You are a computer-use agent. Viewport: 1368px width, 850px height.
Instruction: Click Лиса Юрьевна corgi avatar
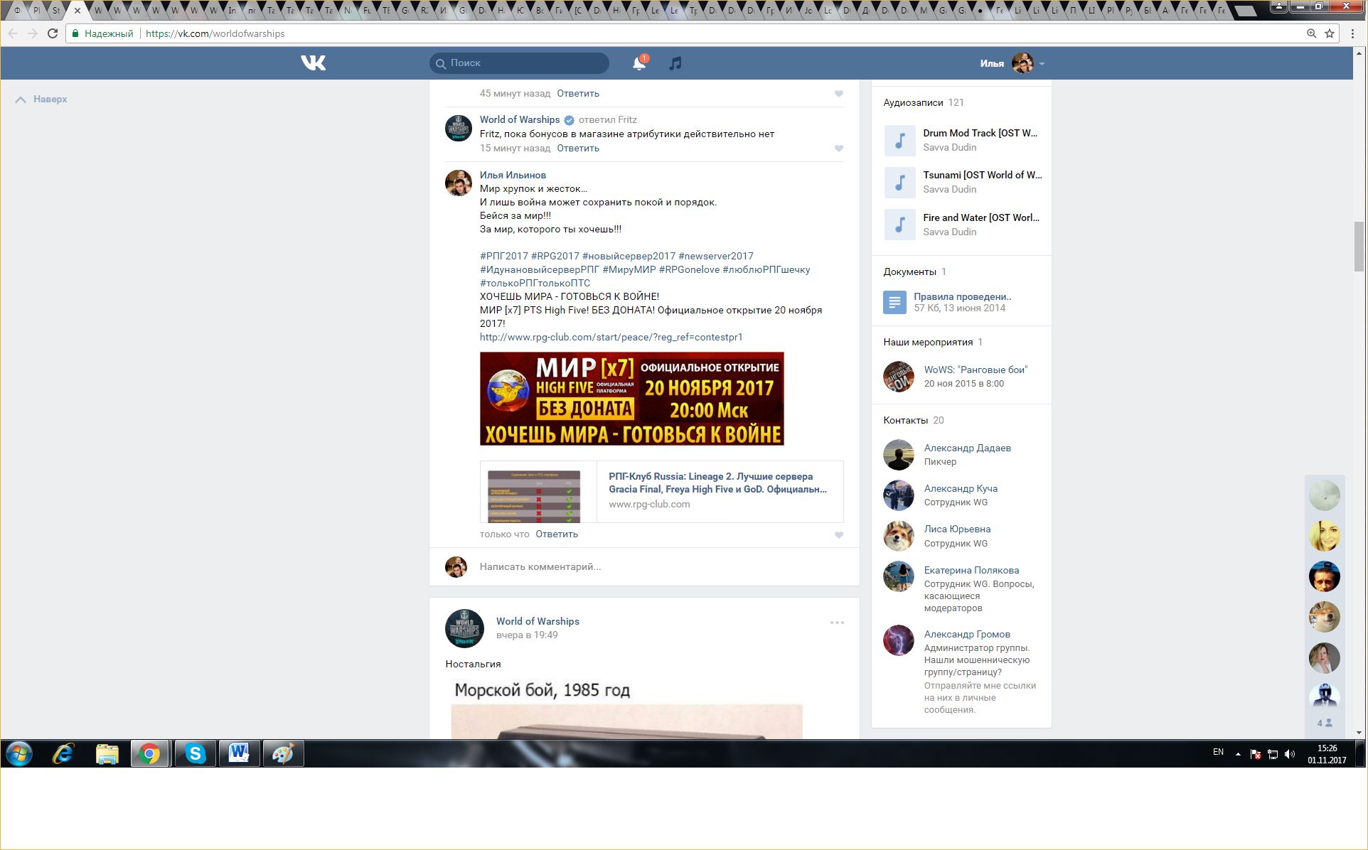click(898, 536)
